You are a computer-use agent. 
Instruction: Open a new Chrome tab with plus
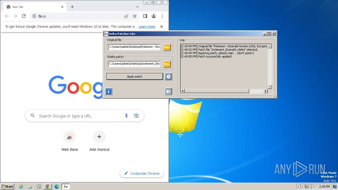(x=72, y=7)
